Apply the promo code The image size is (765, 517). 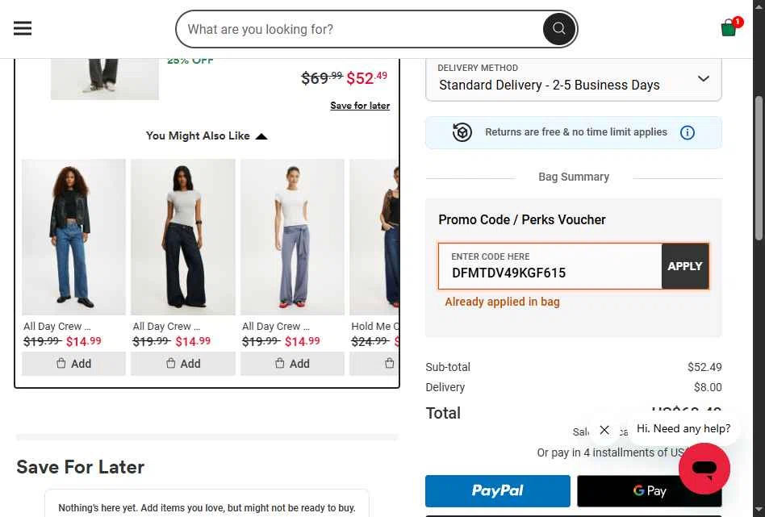pyautogui.click(x=685, y=266)
